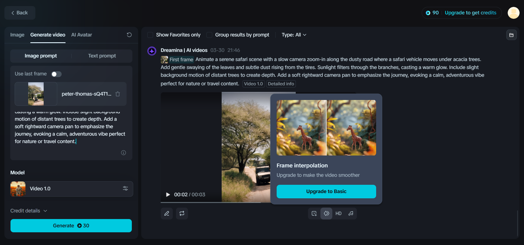Go back with the Back button
Viewport: 524px width, 245px height.
point(20,13)
